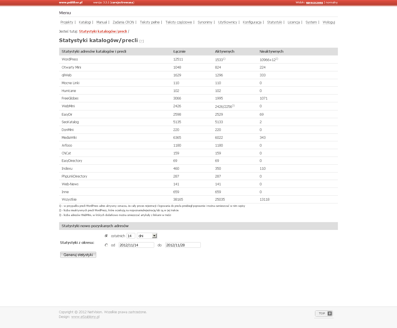Switch view to 'normalny'

332,3
